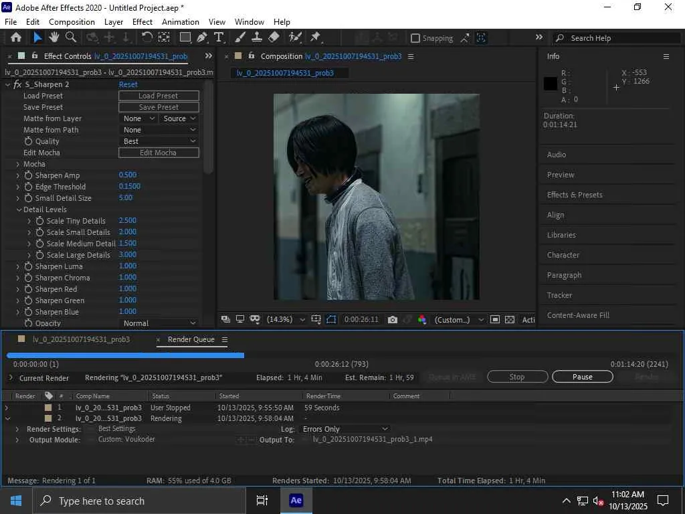Viewport: 685px width, 514px height.
Task: Activate the Clone Stamp tool
Action: click(256, 37)
